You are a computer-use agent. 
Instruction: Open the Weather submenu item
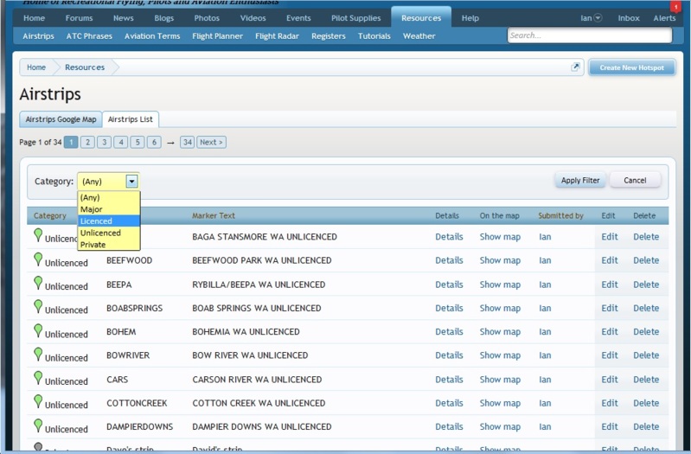[419, 36]
